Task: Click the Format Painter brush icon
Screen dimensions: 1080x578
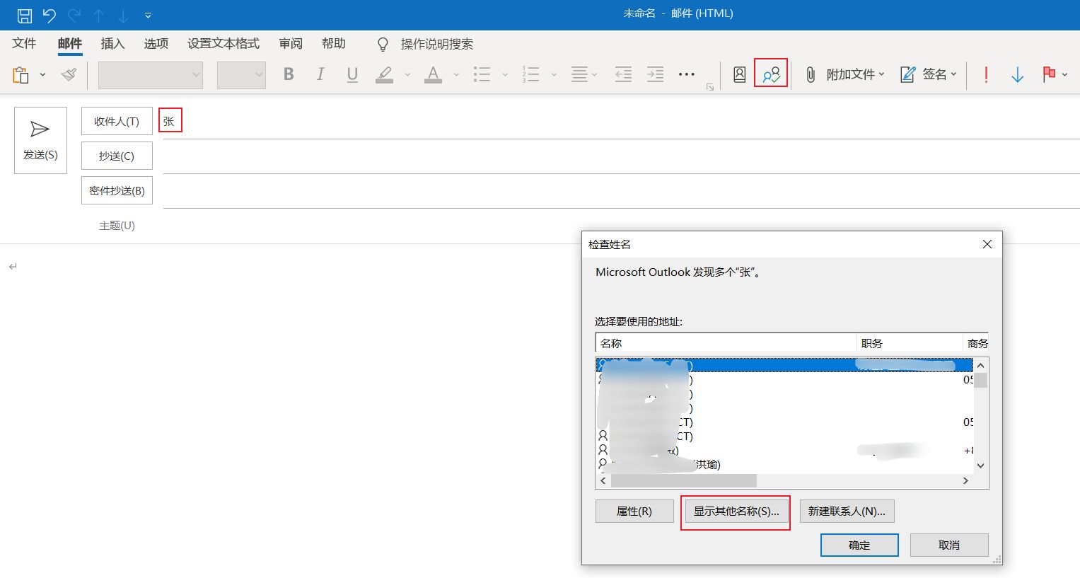Action: click(69, 74)
